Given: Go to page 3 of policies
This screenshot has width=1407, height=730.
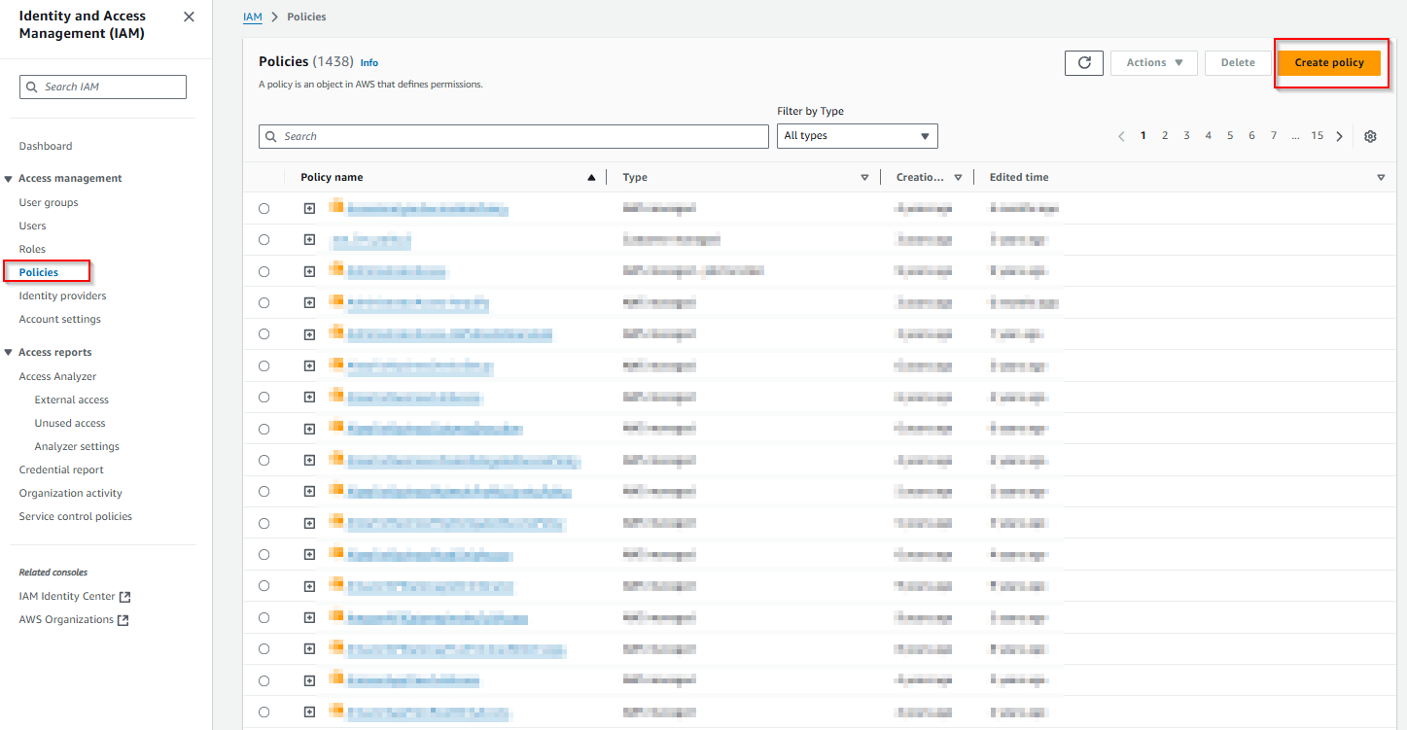Looking at the screenshot, I should pos(1186,136).
